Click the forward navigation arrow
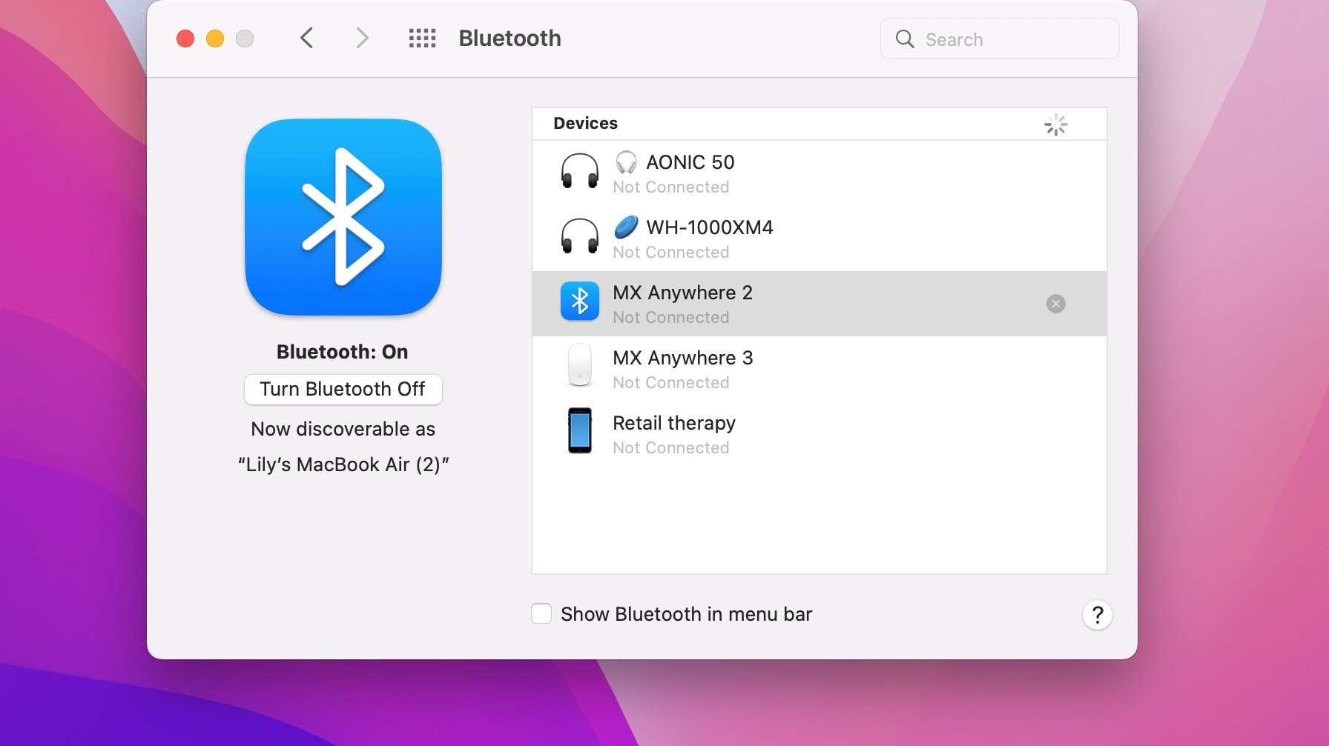The height and width of the screenshot is (746, 1329). click(x=362, y=38)
